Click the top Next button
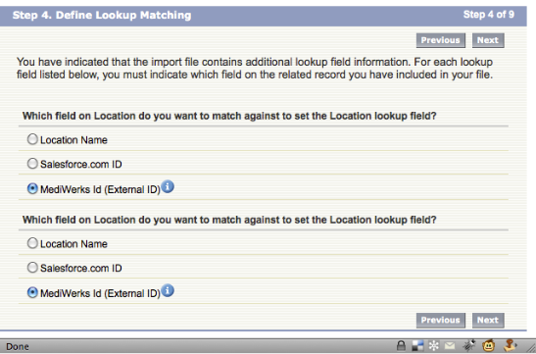536x354 pixels. (488, 40)
